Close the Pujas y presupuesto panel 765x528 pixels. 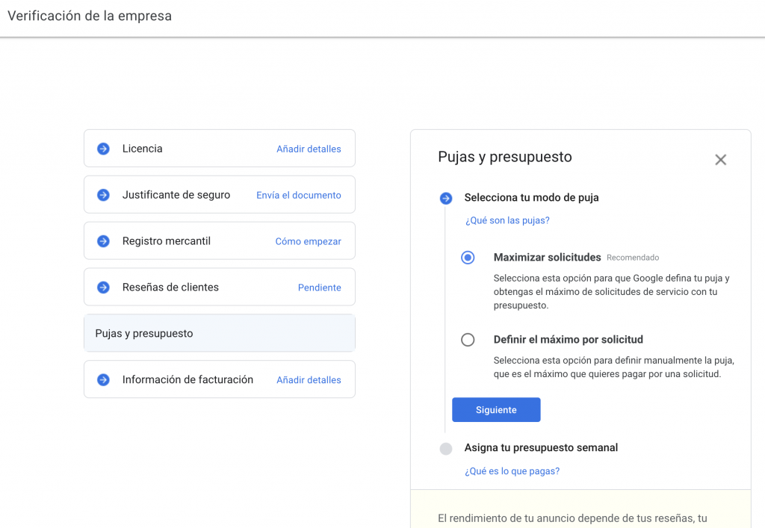click(x=720, y=160)
